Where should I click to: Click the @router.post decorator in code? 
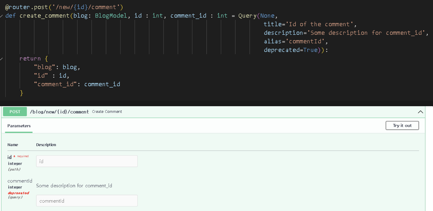click(x=64, y=7)
